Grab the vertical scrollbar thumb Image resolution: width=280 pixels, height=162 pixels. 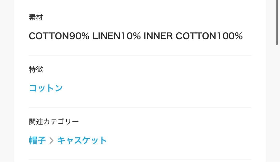[x=277, y=23]
